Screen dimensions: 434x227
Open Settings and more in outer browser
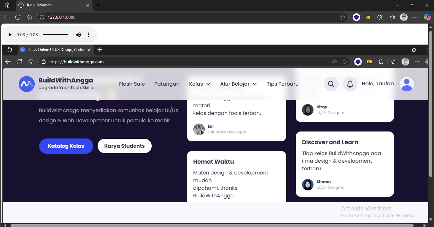click(415, 17)
